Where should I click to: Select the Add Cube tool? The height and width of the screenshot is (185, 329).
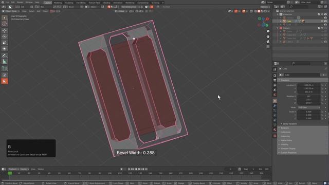5,68
